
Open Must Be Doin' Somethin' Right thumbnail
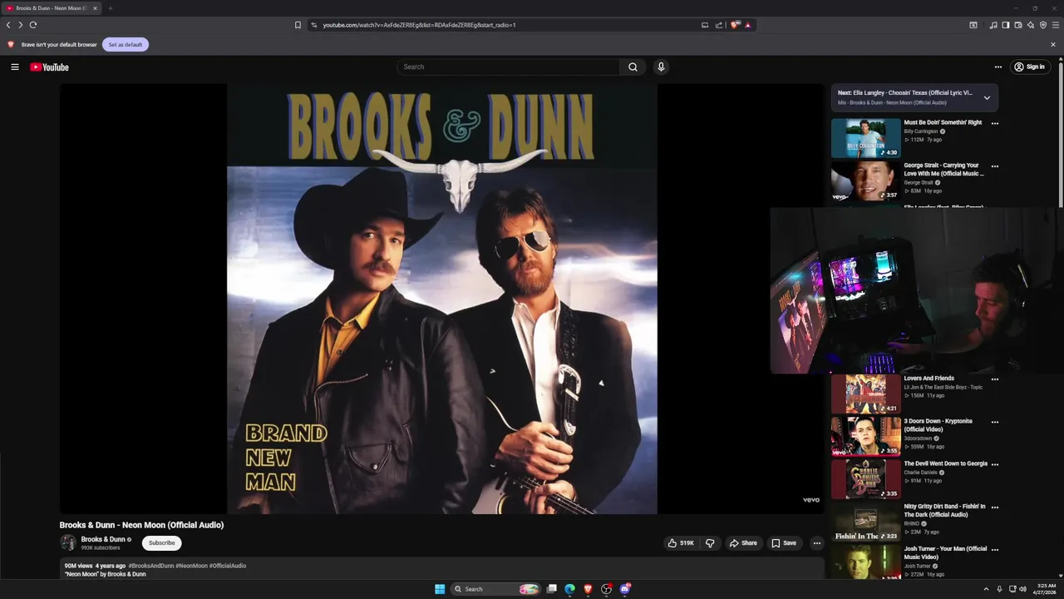865,138
